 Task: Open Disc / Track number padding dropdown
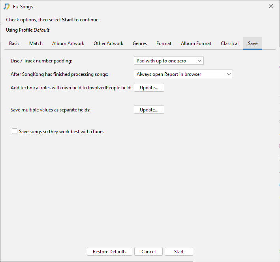(169, 61)
